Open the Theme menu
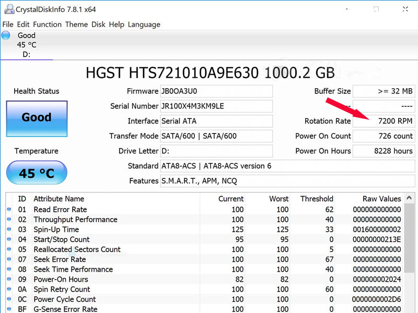This screenshot has height=313, width=418. pyautogui.click(x=76, y=25)
